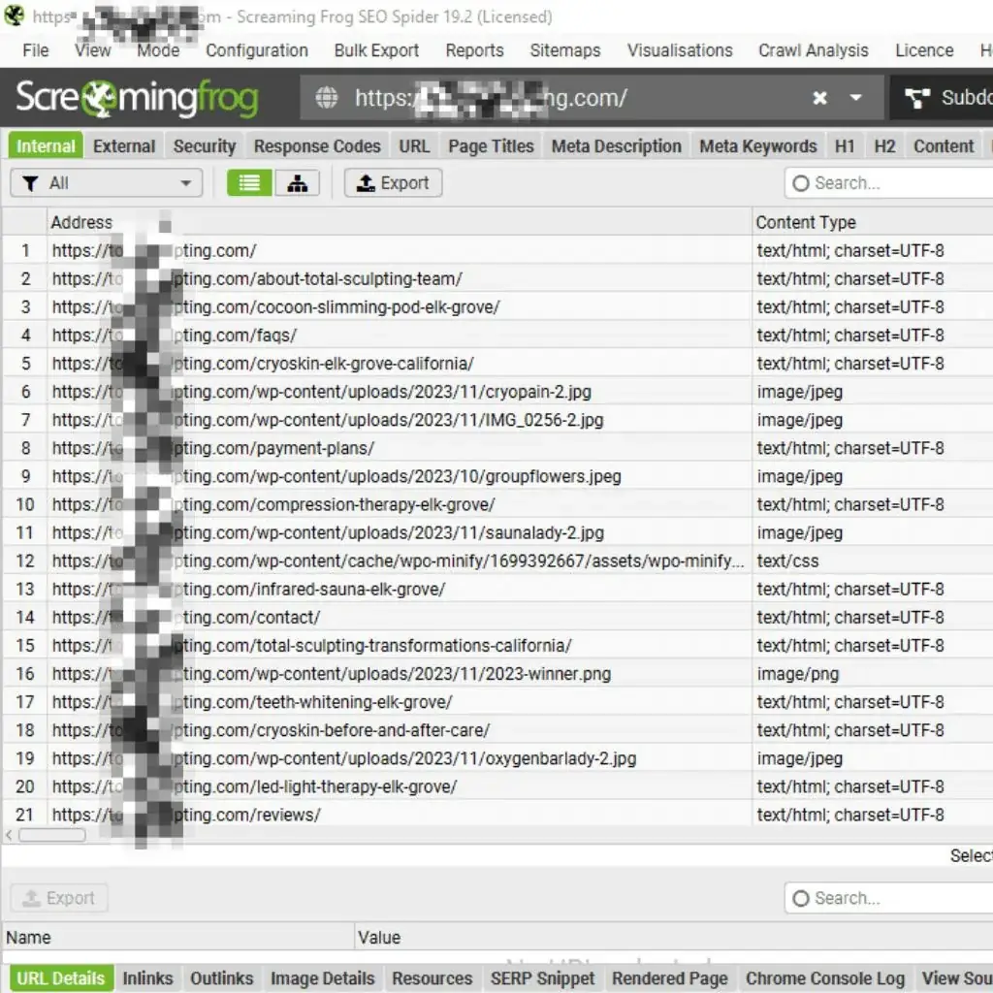Select the groupflowers.jpeg row

[497, 476]
